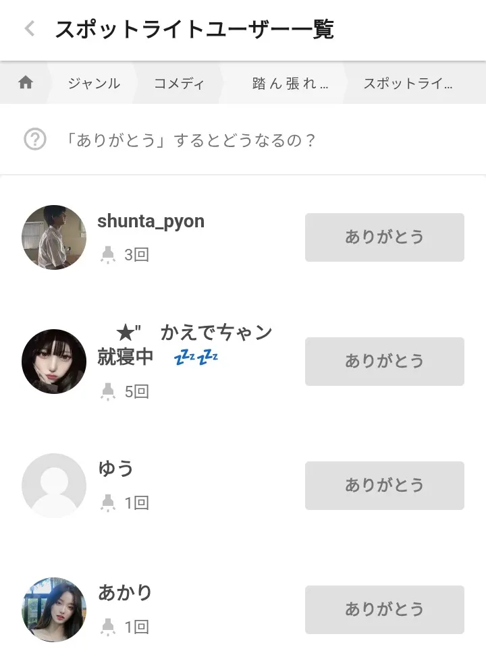Viewport: 486px width, 657px height.
Task: Tap the spotlight icon beside 5回
Action: point(108,391)
